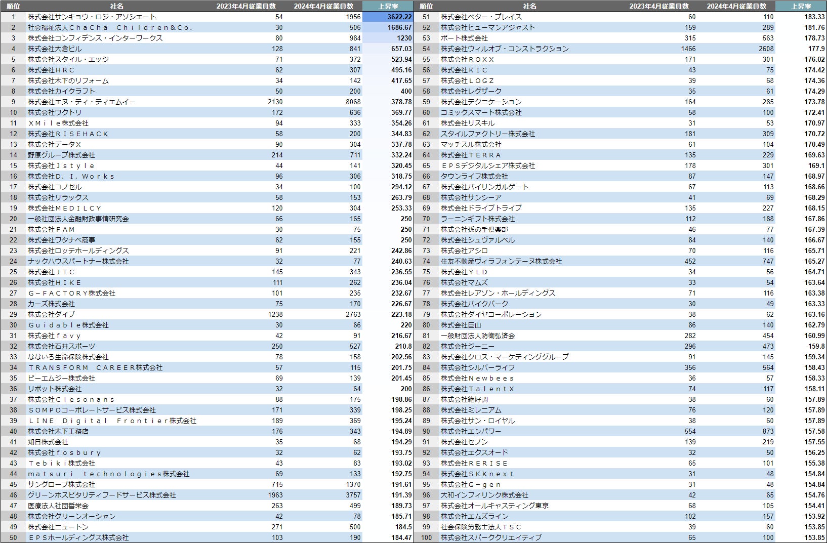
Task: Select the company 株式会社ダイブ
Action: coord(51,314)
